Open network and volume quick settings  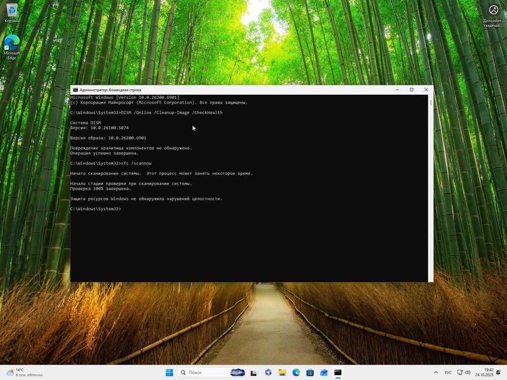click(463, 372)
